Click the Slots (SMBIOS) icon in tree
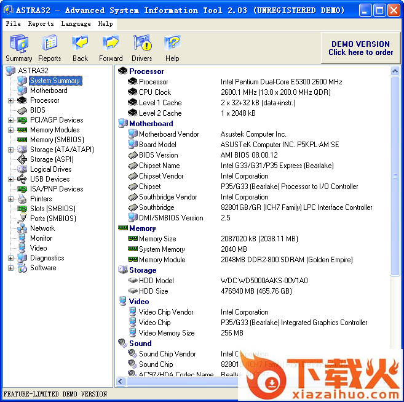The width and height of the screenshot is (404, 402). click(22, 209)
